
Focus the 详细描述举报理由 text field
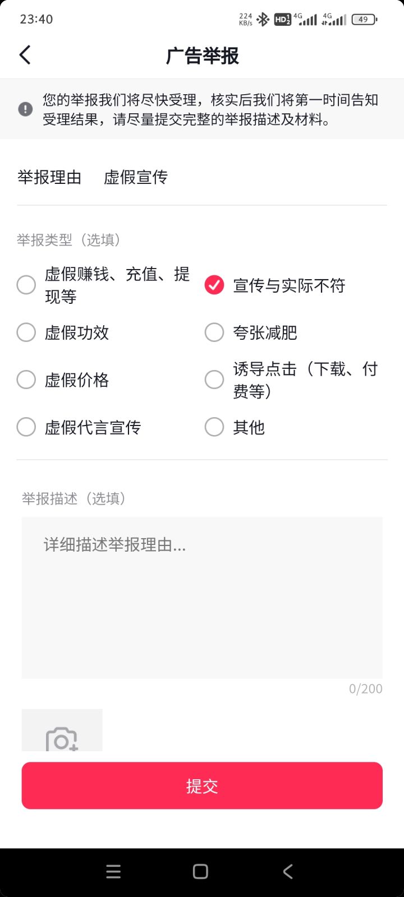[x=202, y=598]
